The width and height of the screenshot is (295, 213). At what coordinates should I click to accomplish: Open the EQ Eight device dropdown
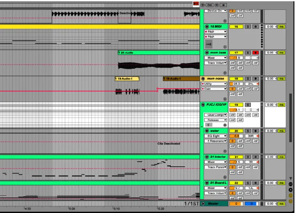point(216,136)
